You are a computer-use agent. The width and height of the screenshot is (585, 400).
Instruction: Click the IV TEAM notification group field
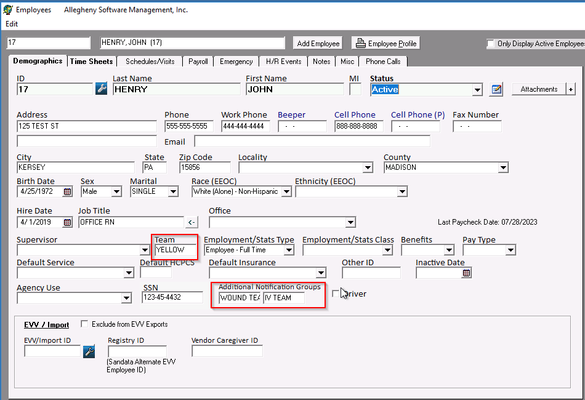pyautogui.click(x=283, y=298)
